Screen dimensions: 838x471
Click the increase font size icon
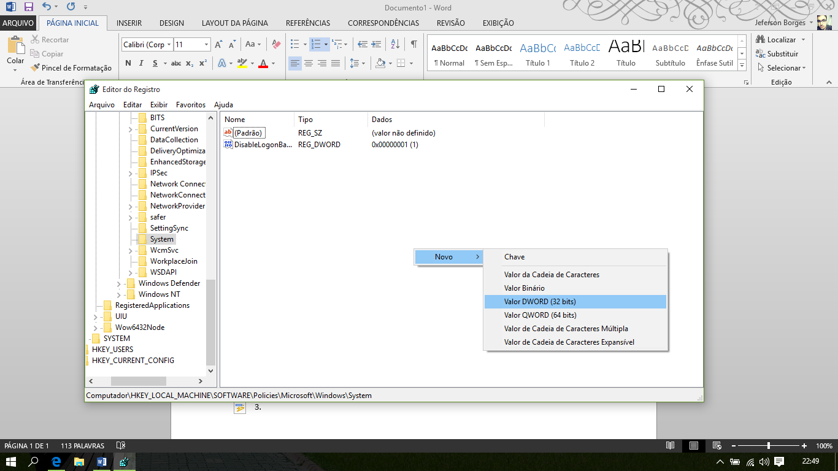(x=218, y=45)
